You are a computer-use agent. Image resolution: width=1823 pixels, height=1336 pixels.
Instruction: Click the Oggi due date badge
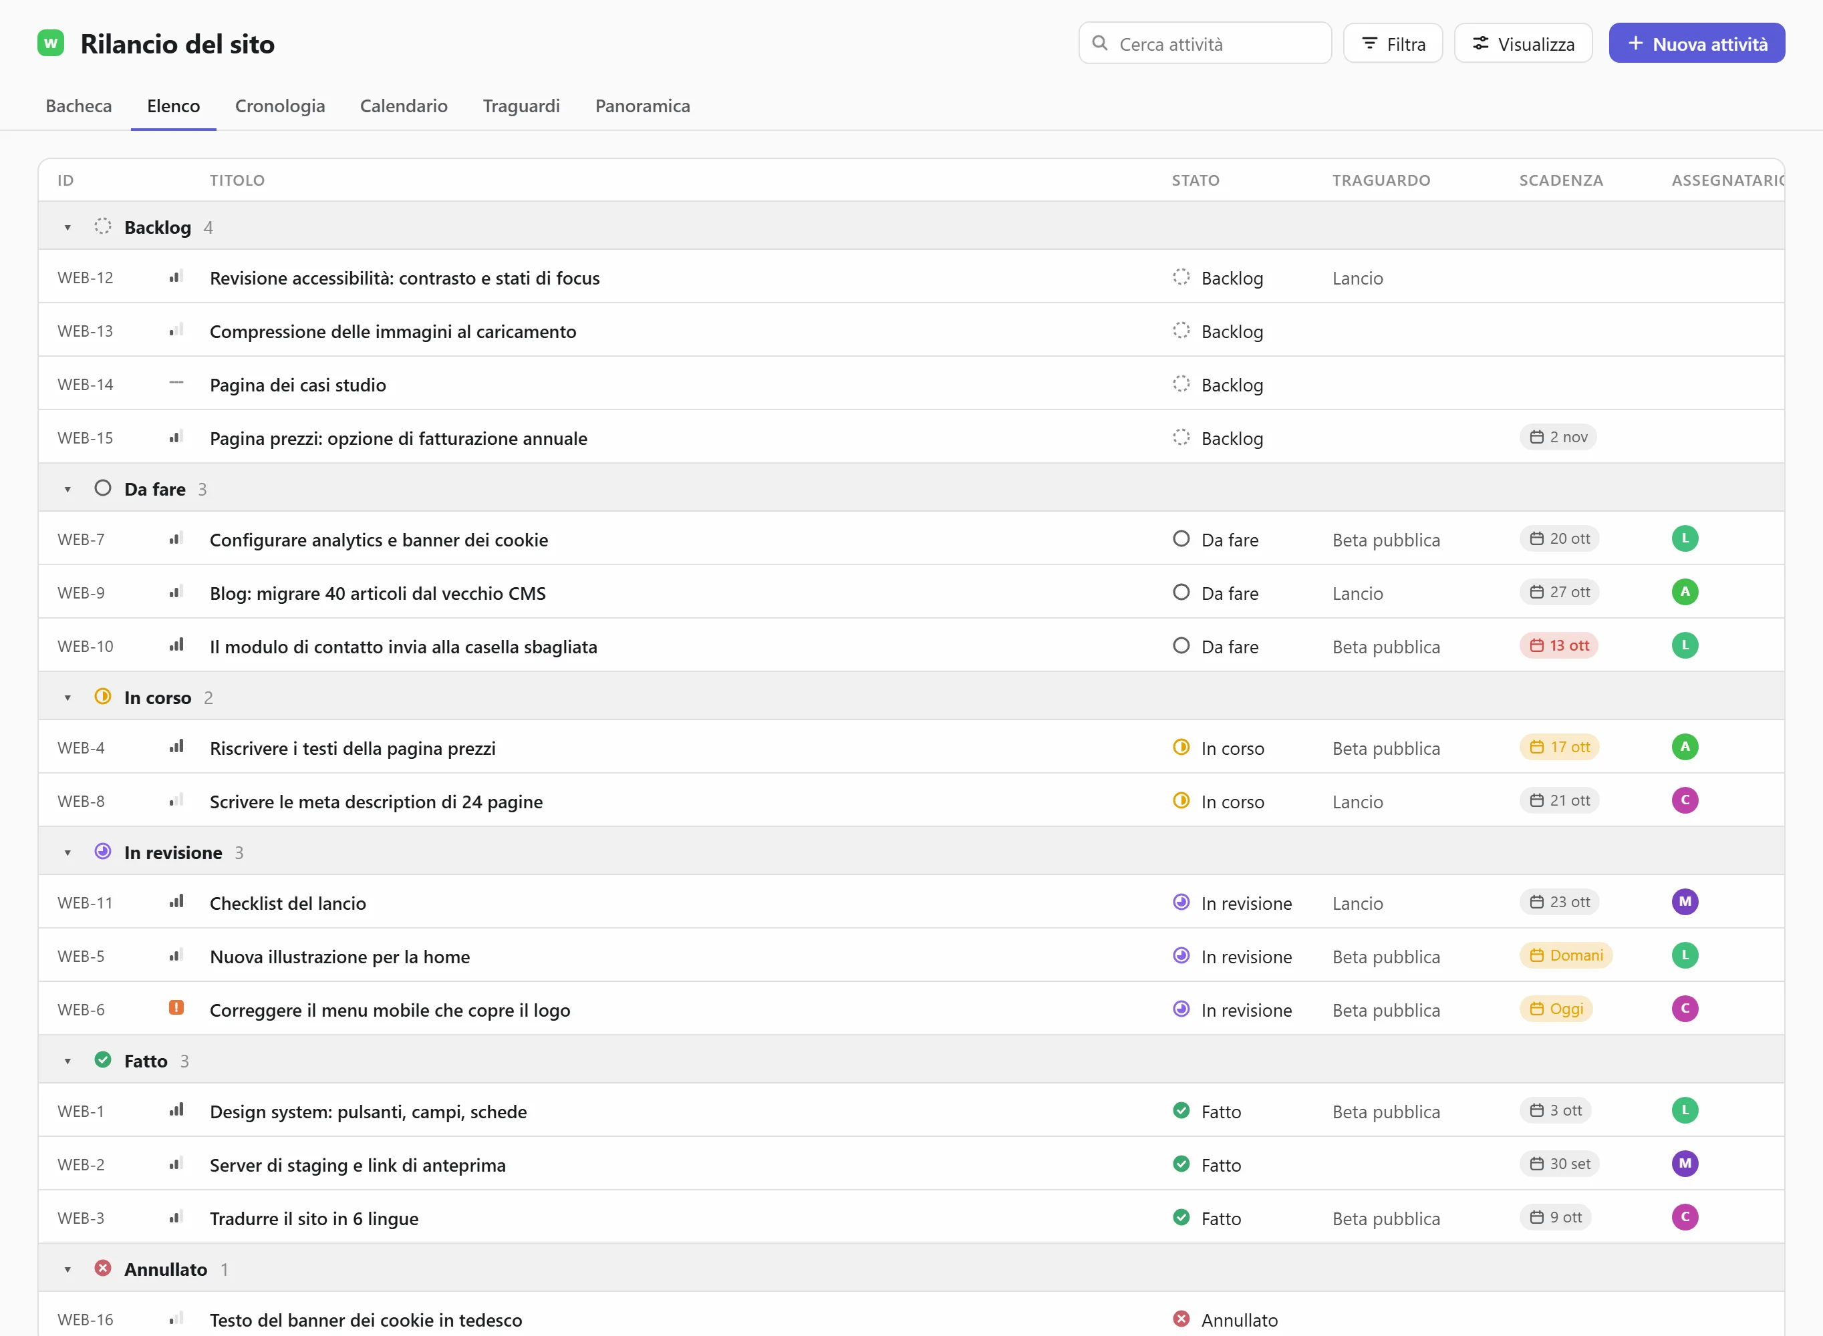pyautogui.click(x=1556, y=1009)
